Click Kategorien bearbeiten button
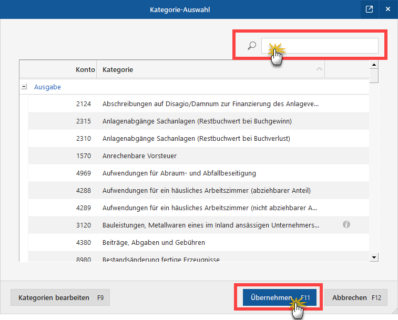This screenshot has height=320, width=398. pyautogui.click(x=60, y=297)
